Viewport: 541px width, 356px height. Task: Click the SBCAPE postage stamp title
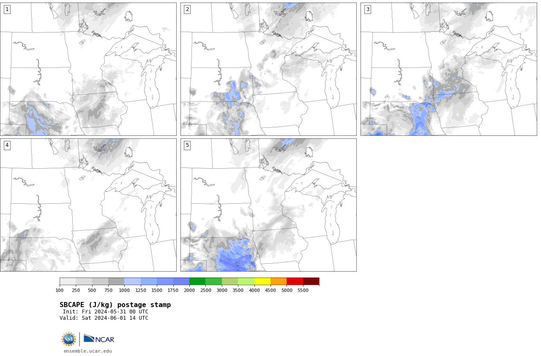tap(115, 305)
